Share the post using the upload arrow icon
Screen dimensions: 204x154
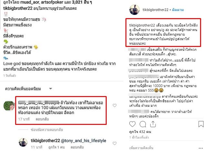(153, 124)
